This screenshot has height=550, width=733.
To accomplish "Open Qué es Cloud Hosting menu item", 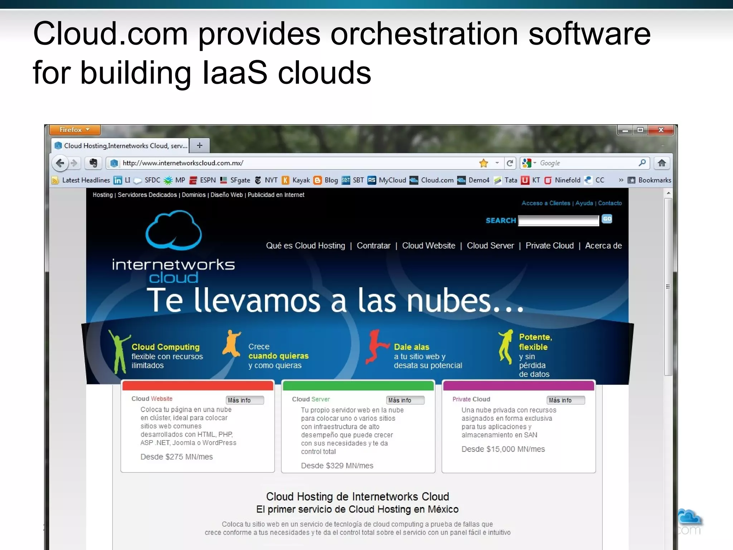I will pyautogui.click(x=306, y=246).
